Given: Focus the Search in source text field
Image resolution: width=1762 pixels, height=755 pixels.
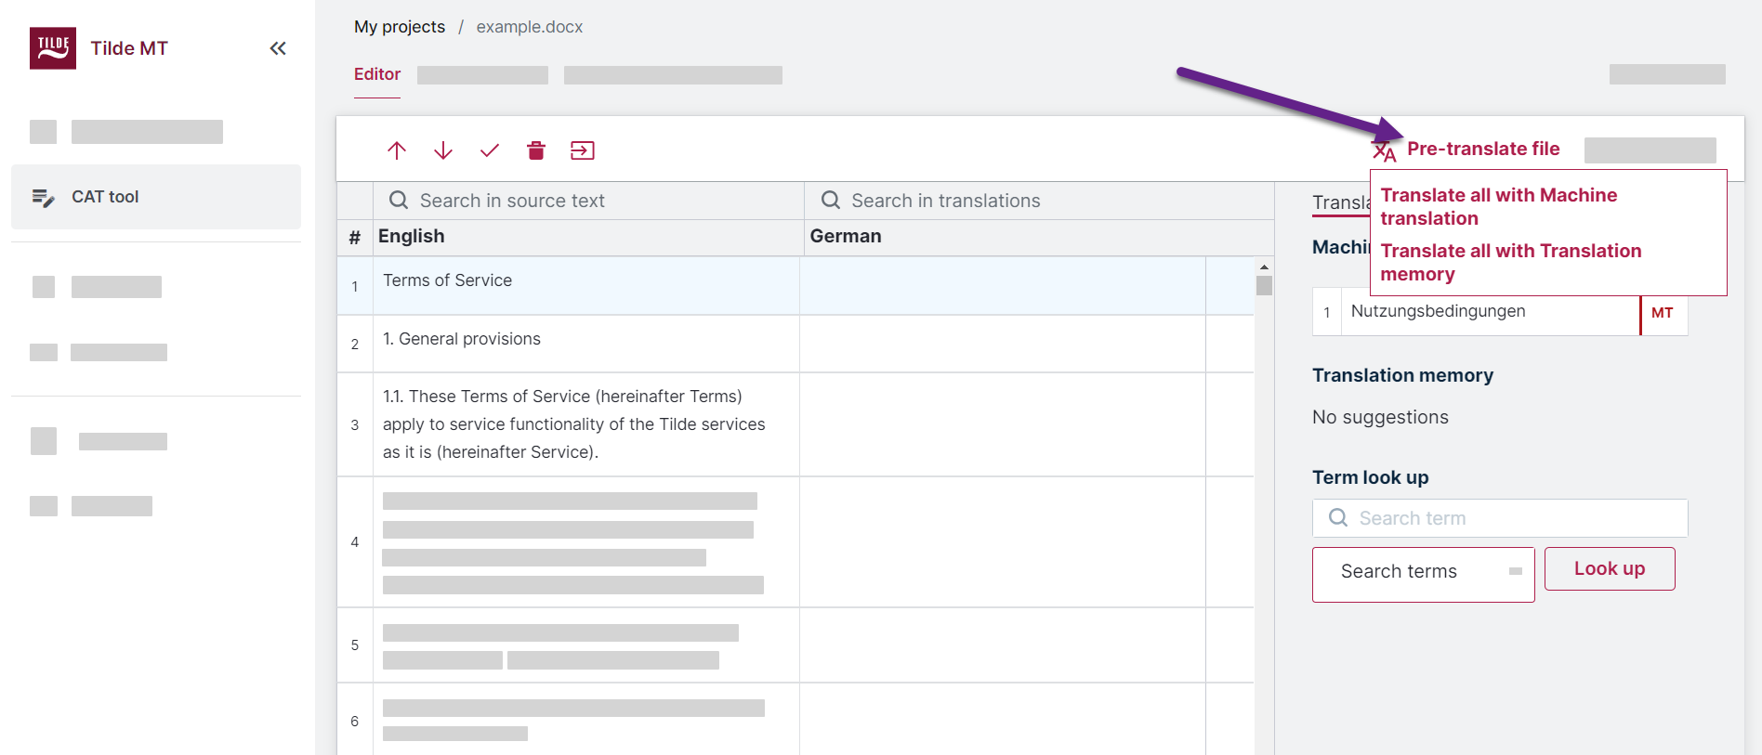Looking at the screenshot, I should (589, 201).
